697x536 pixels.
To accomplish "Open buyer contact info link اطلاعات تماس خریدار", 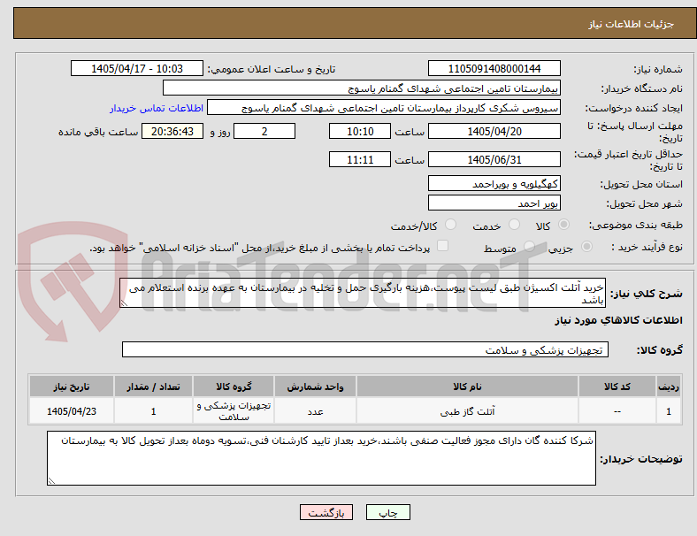I will click(157, 108).
